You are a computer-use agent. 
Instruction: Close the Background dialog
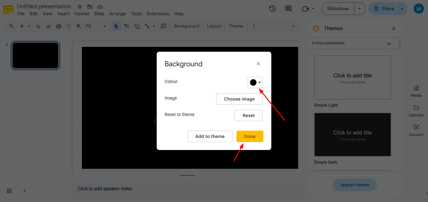(258, 64)
